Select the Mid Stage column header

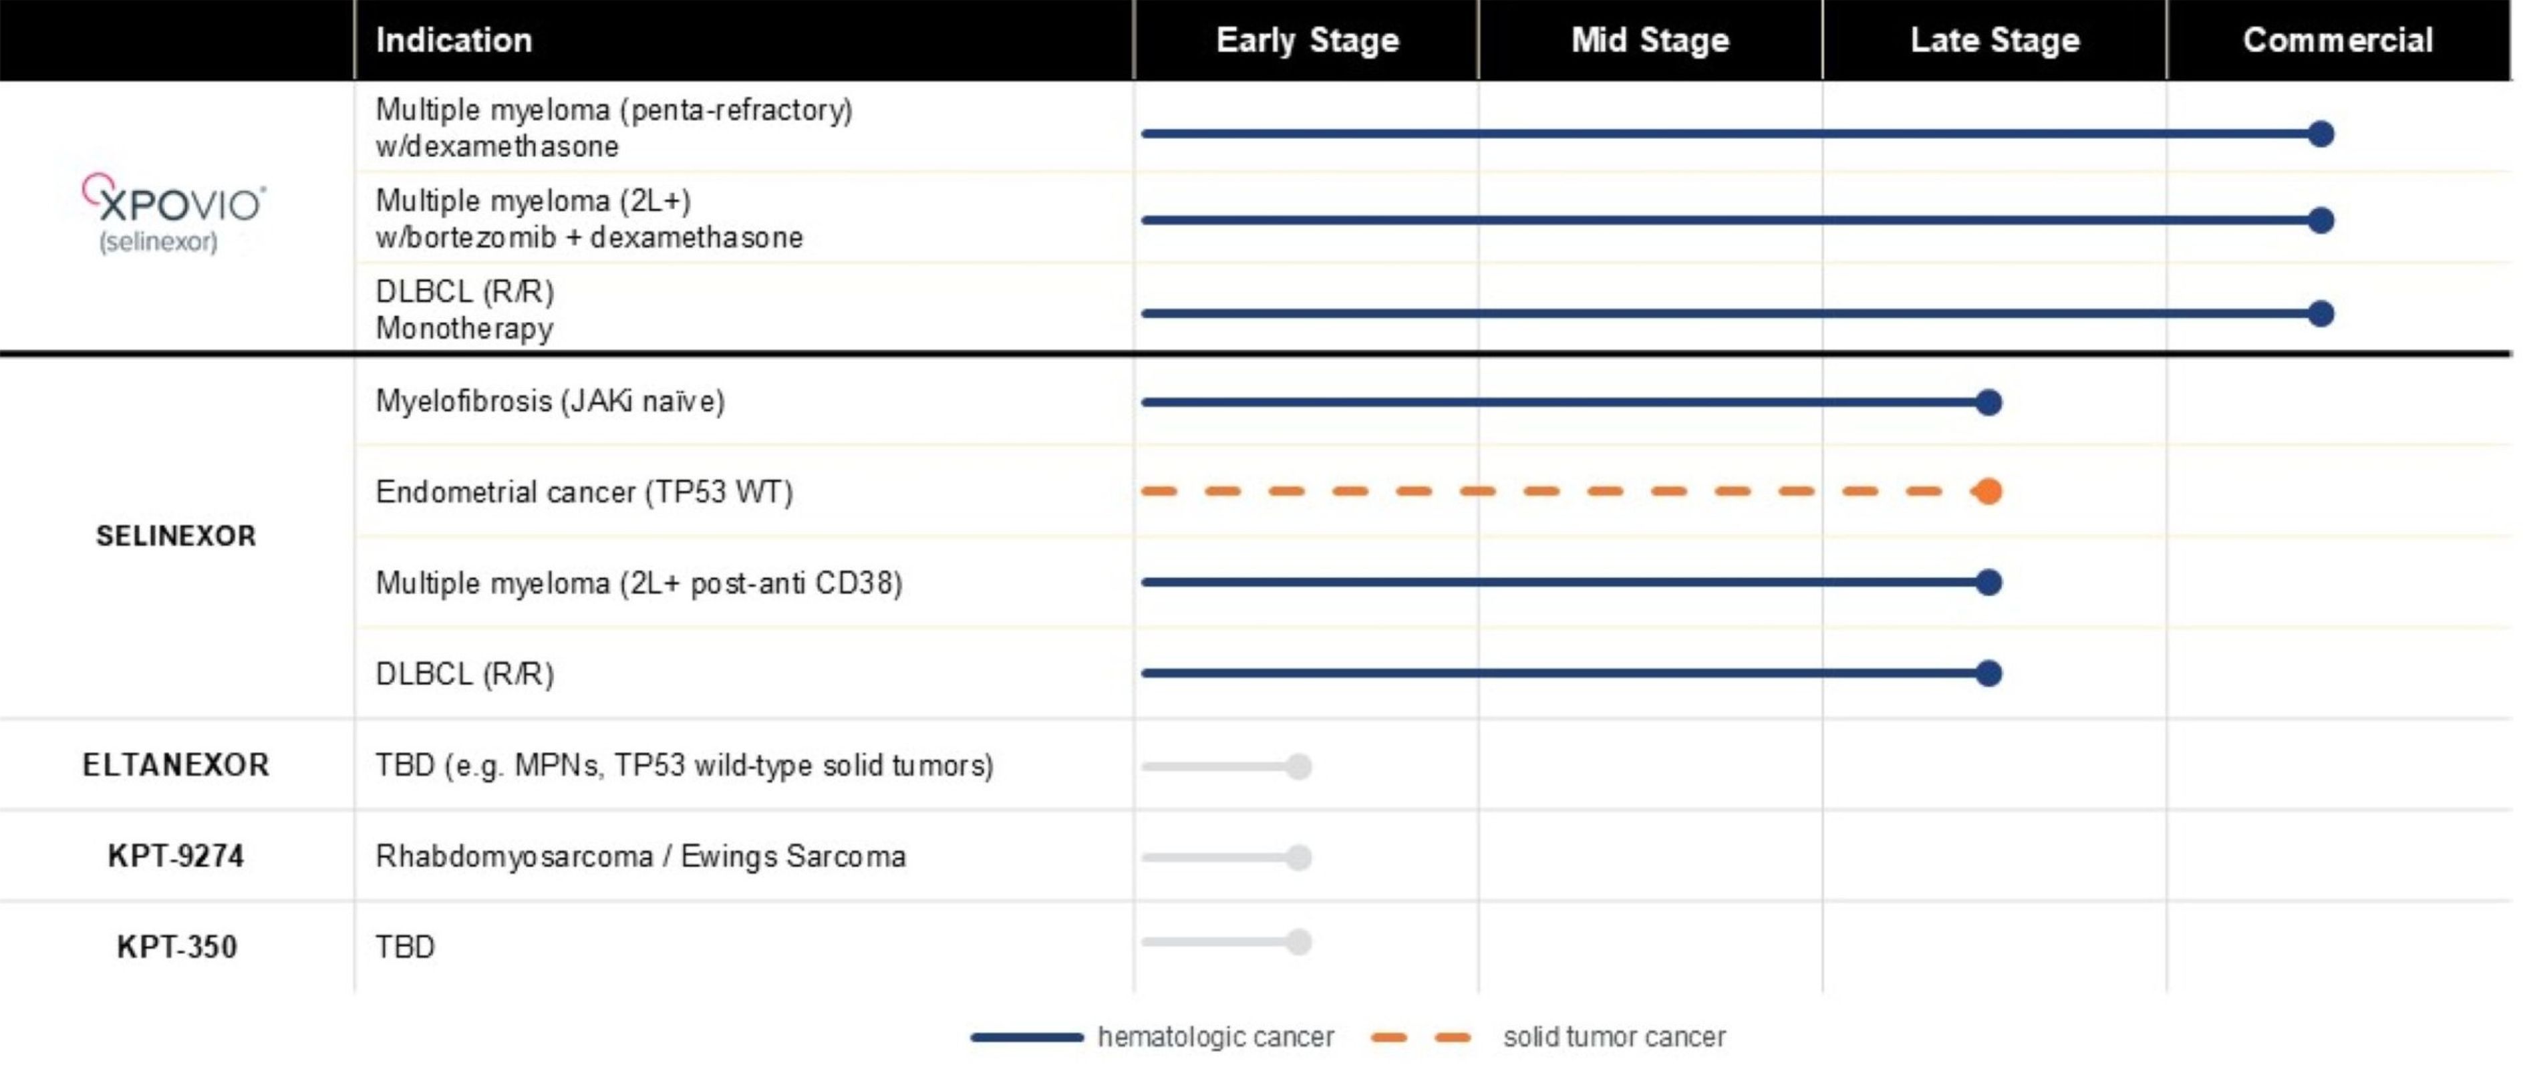1650,40
